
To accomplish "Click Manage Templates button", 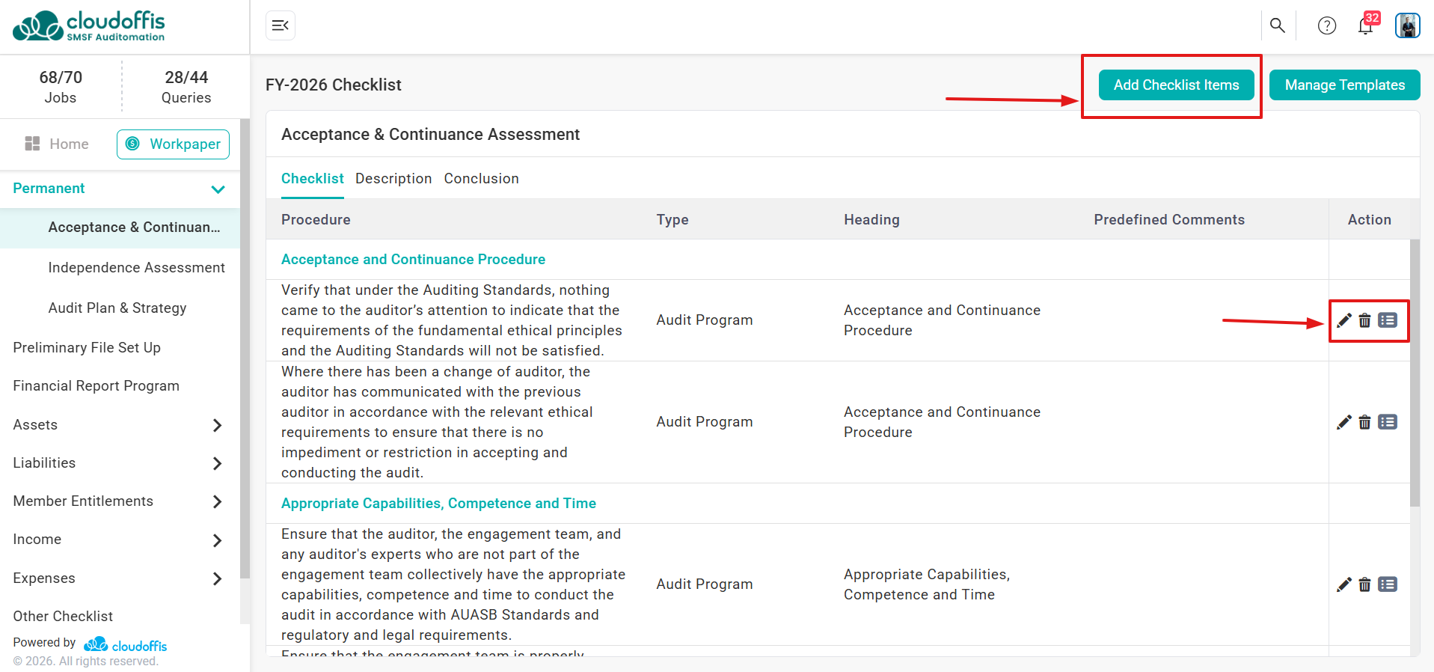I will click(1344, 85).
